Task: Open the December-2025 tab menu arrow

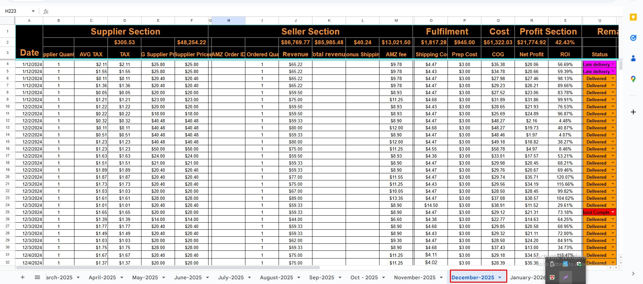Action: [x=500, y=278]
